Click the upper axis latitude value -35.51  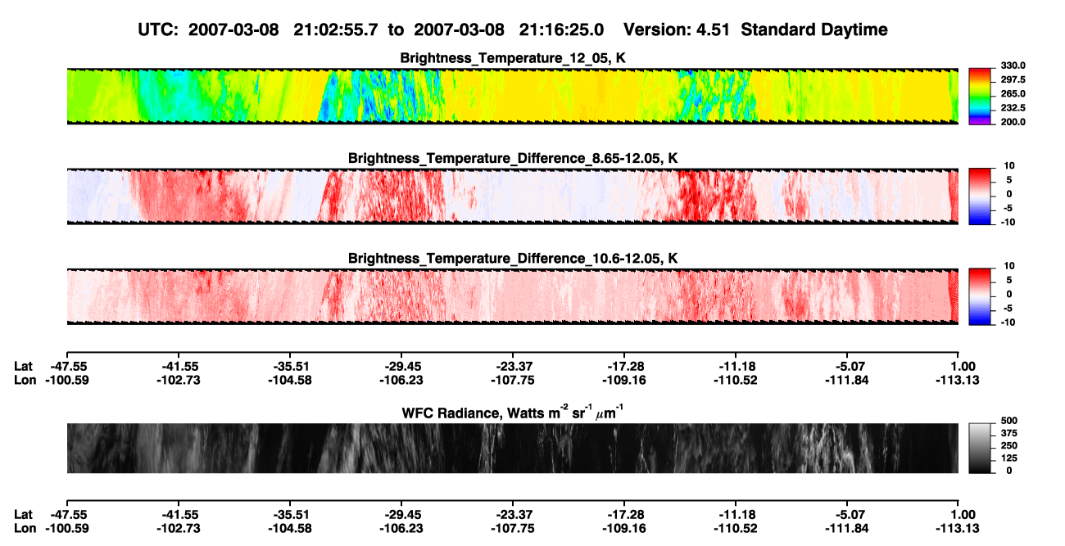tap(292, 365)
